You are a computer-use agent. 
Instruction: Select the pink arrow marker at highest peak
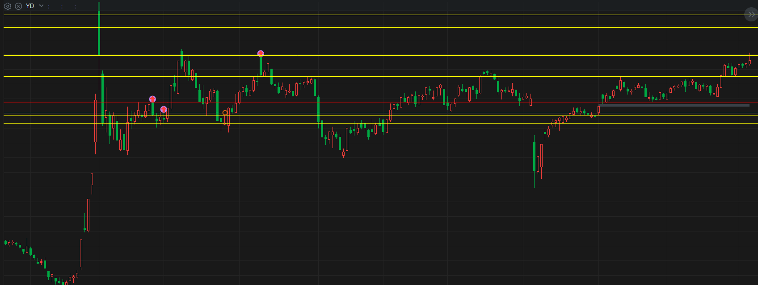coord(261,54)
